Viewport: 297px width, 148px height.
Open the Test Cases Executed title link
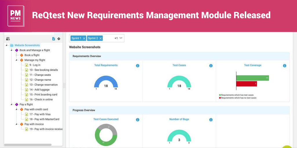pos(106,119)
